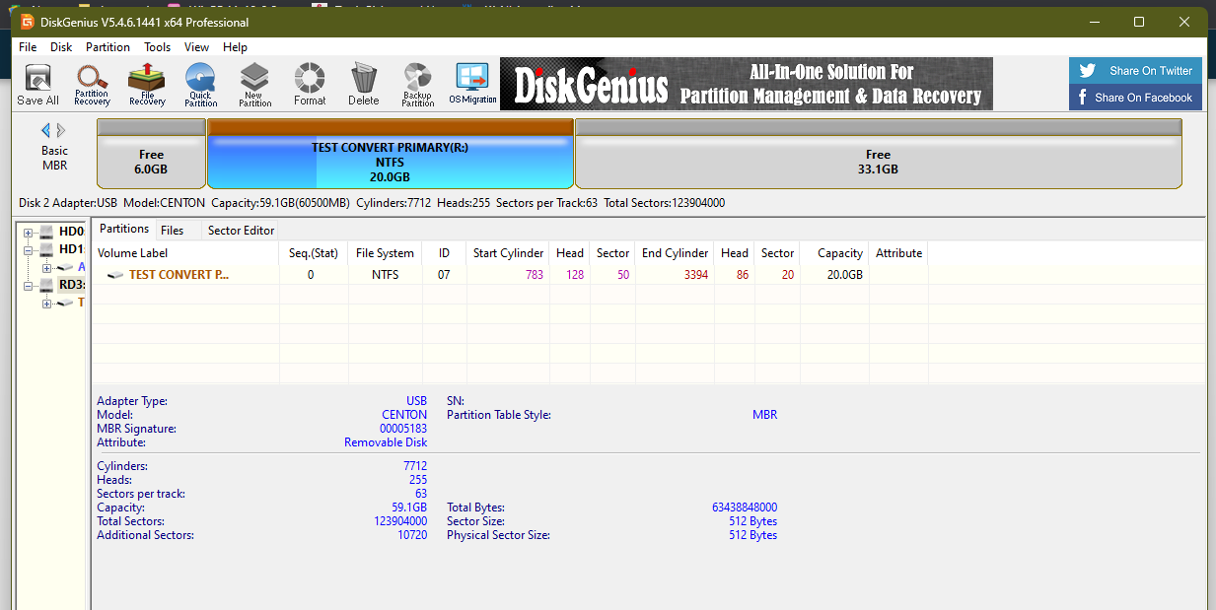Click the MBR Signature value 00005183

[x=403, y=429]
